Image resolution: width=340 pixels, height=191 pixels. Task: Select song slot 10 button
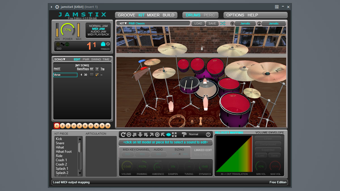pyautogui.click(x=108, y=126)
